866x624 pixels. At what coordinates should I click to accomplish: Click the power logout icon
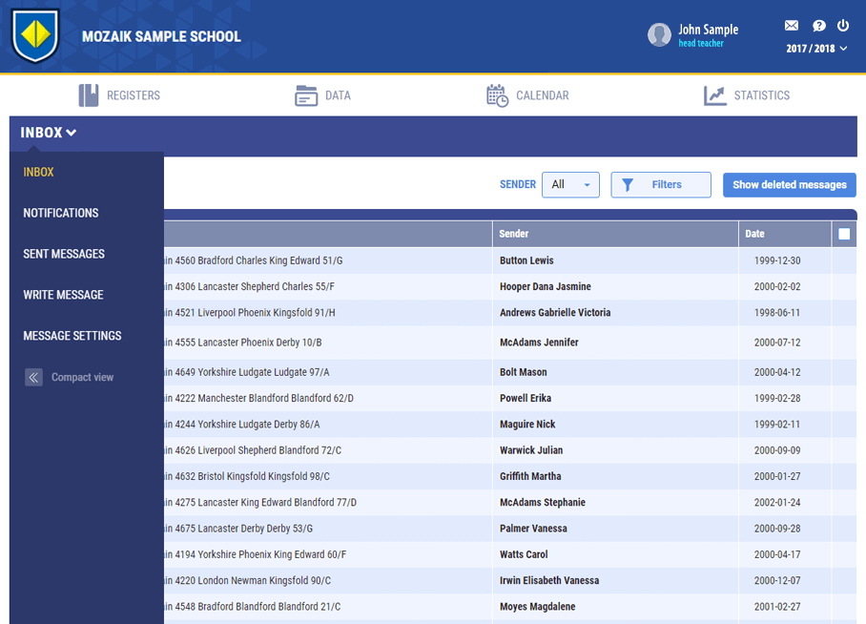click(x=843, y=26)
